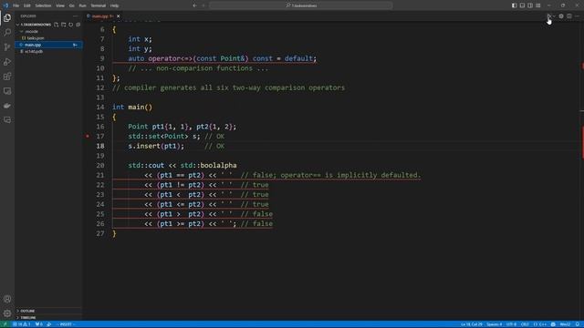Open the Extensions view
This screenshot has width=584, height=328.
tap(7, 77)
